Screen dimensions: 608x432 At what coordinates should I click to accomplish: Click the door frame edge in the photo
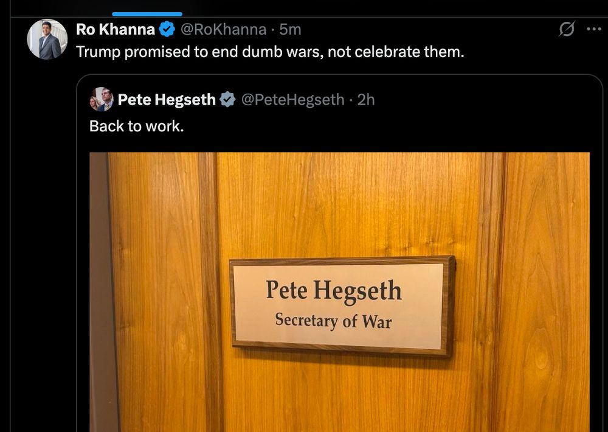(x=99, y=292)
